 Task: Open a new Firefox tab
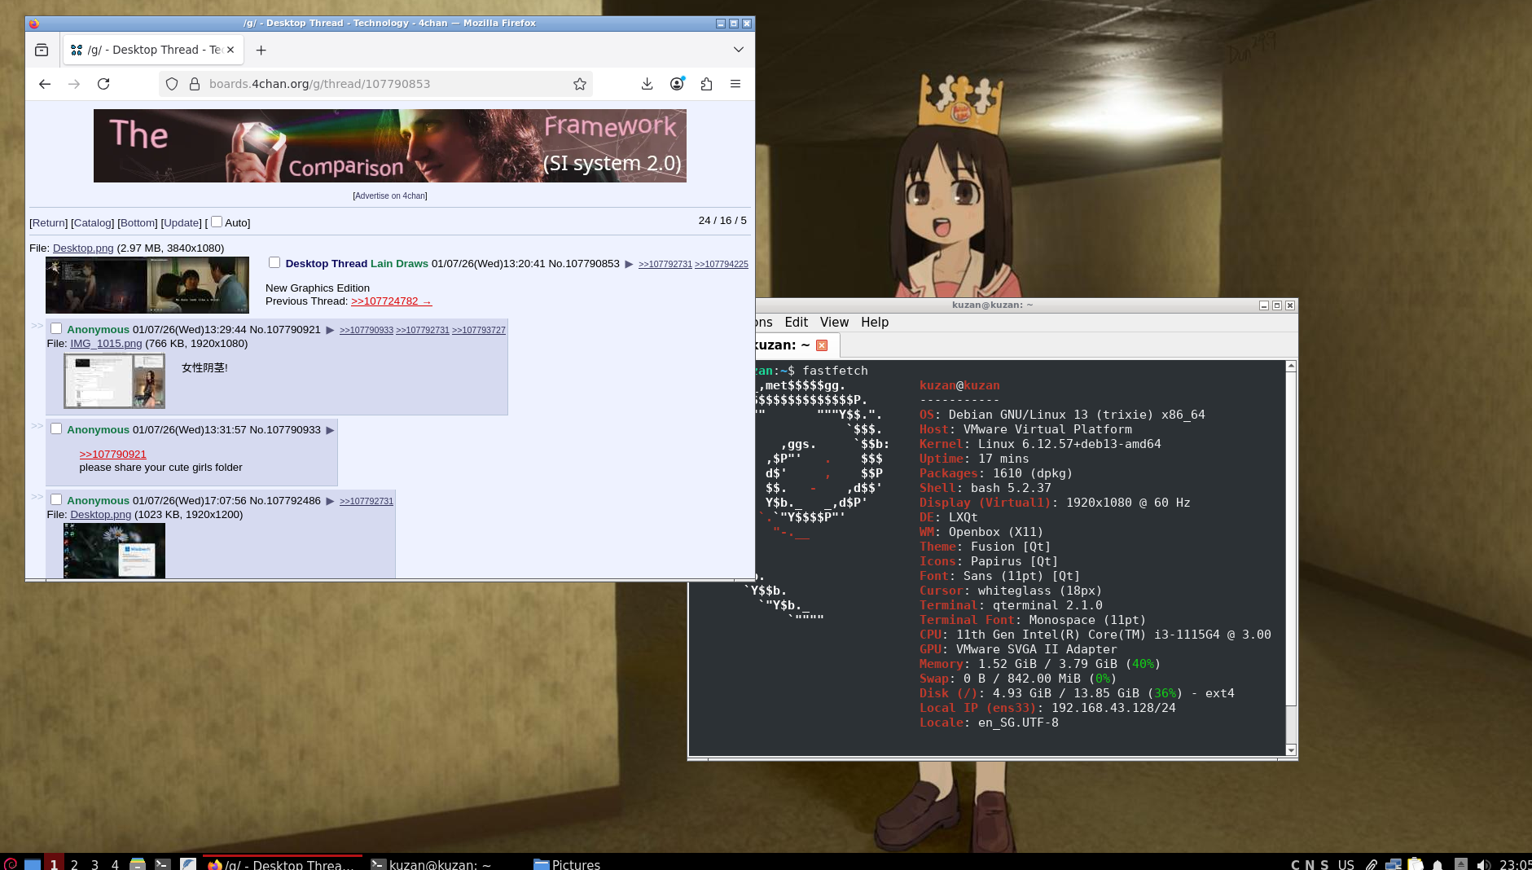[261, 51]
